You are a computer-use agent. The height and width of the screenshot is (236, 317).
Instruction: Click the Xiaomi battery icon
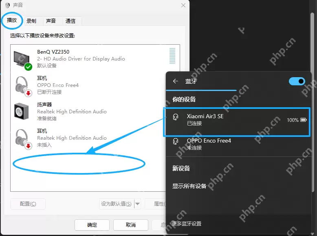[x=304, y=120]
